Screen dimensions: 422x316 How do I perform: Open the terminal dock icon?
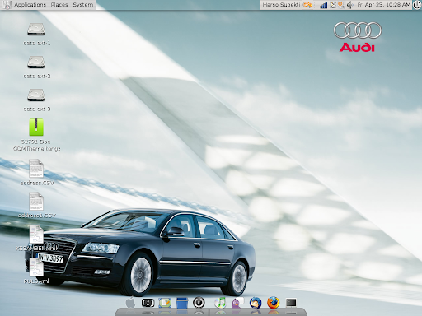[x=291, y=303]
